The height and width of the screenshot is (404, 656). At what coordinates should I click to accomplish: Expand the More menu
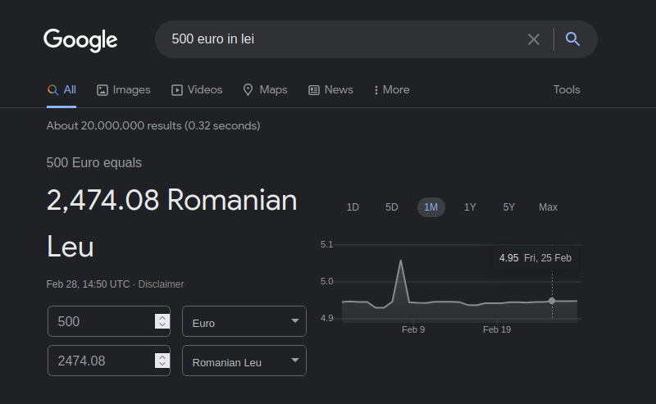[x=392, y=90]
